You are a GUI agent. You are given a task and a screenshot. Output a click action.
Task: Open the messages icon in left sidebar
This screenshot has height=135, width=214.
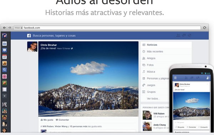click(x=5, y=50)
